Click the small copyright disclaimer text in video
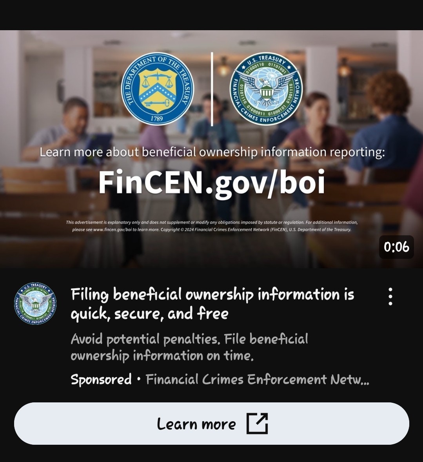 click(x=212, y=226)
